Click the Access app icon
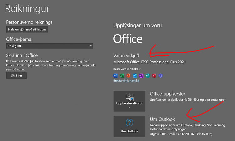Screen dimensions: 235x141 (x=154, y=76)
